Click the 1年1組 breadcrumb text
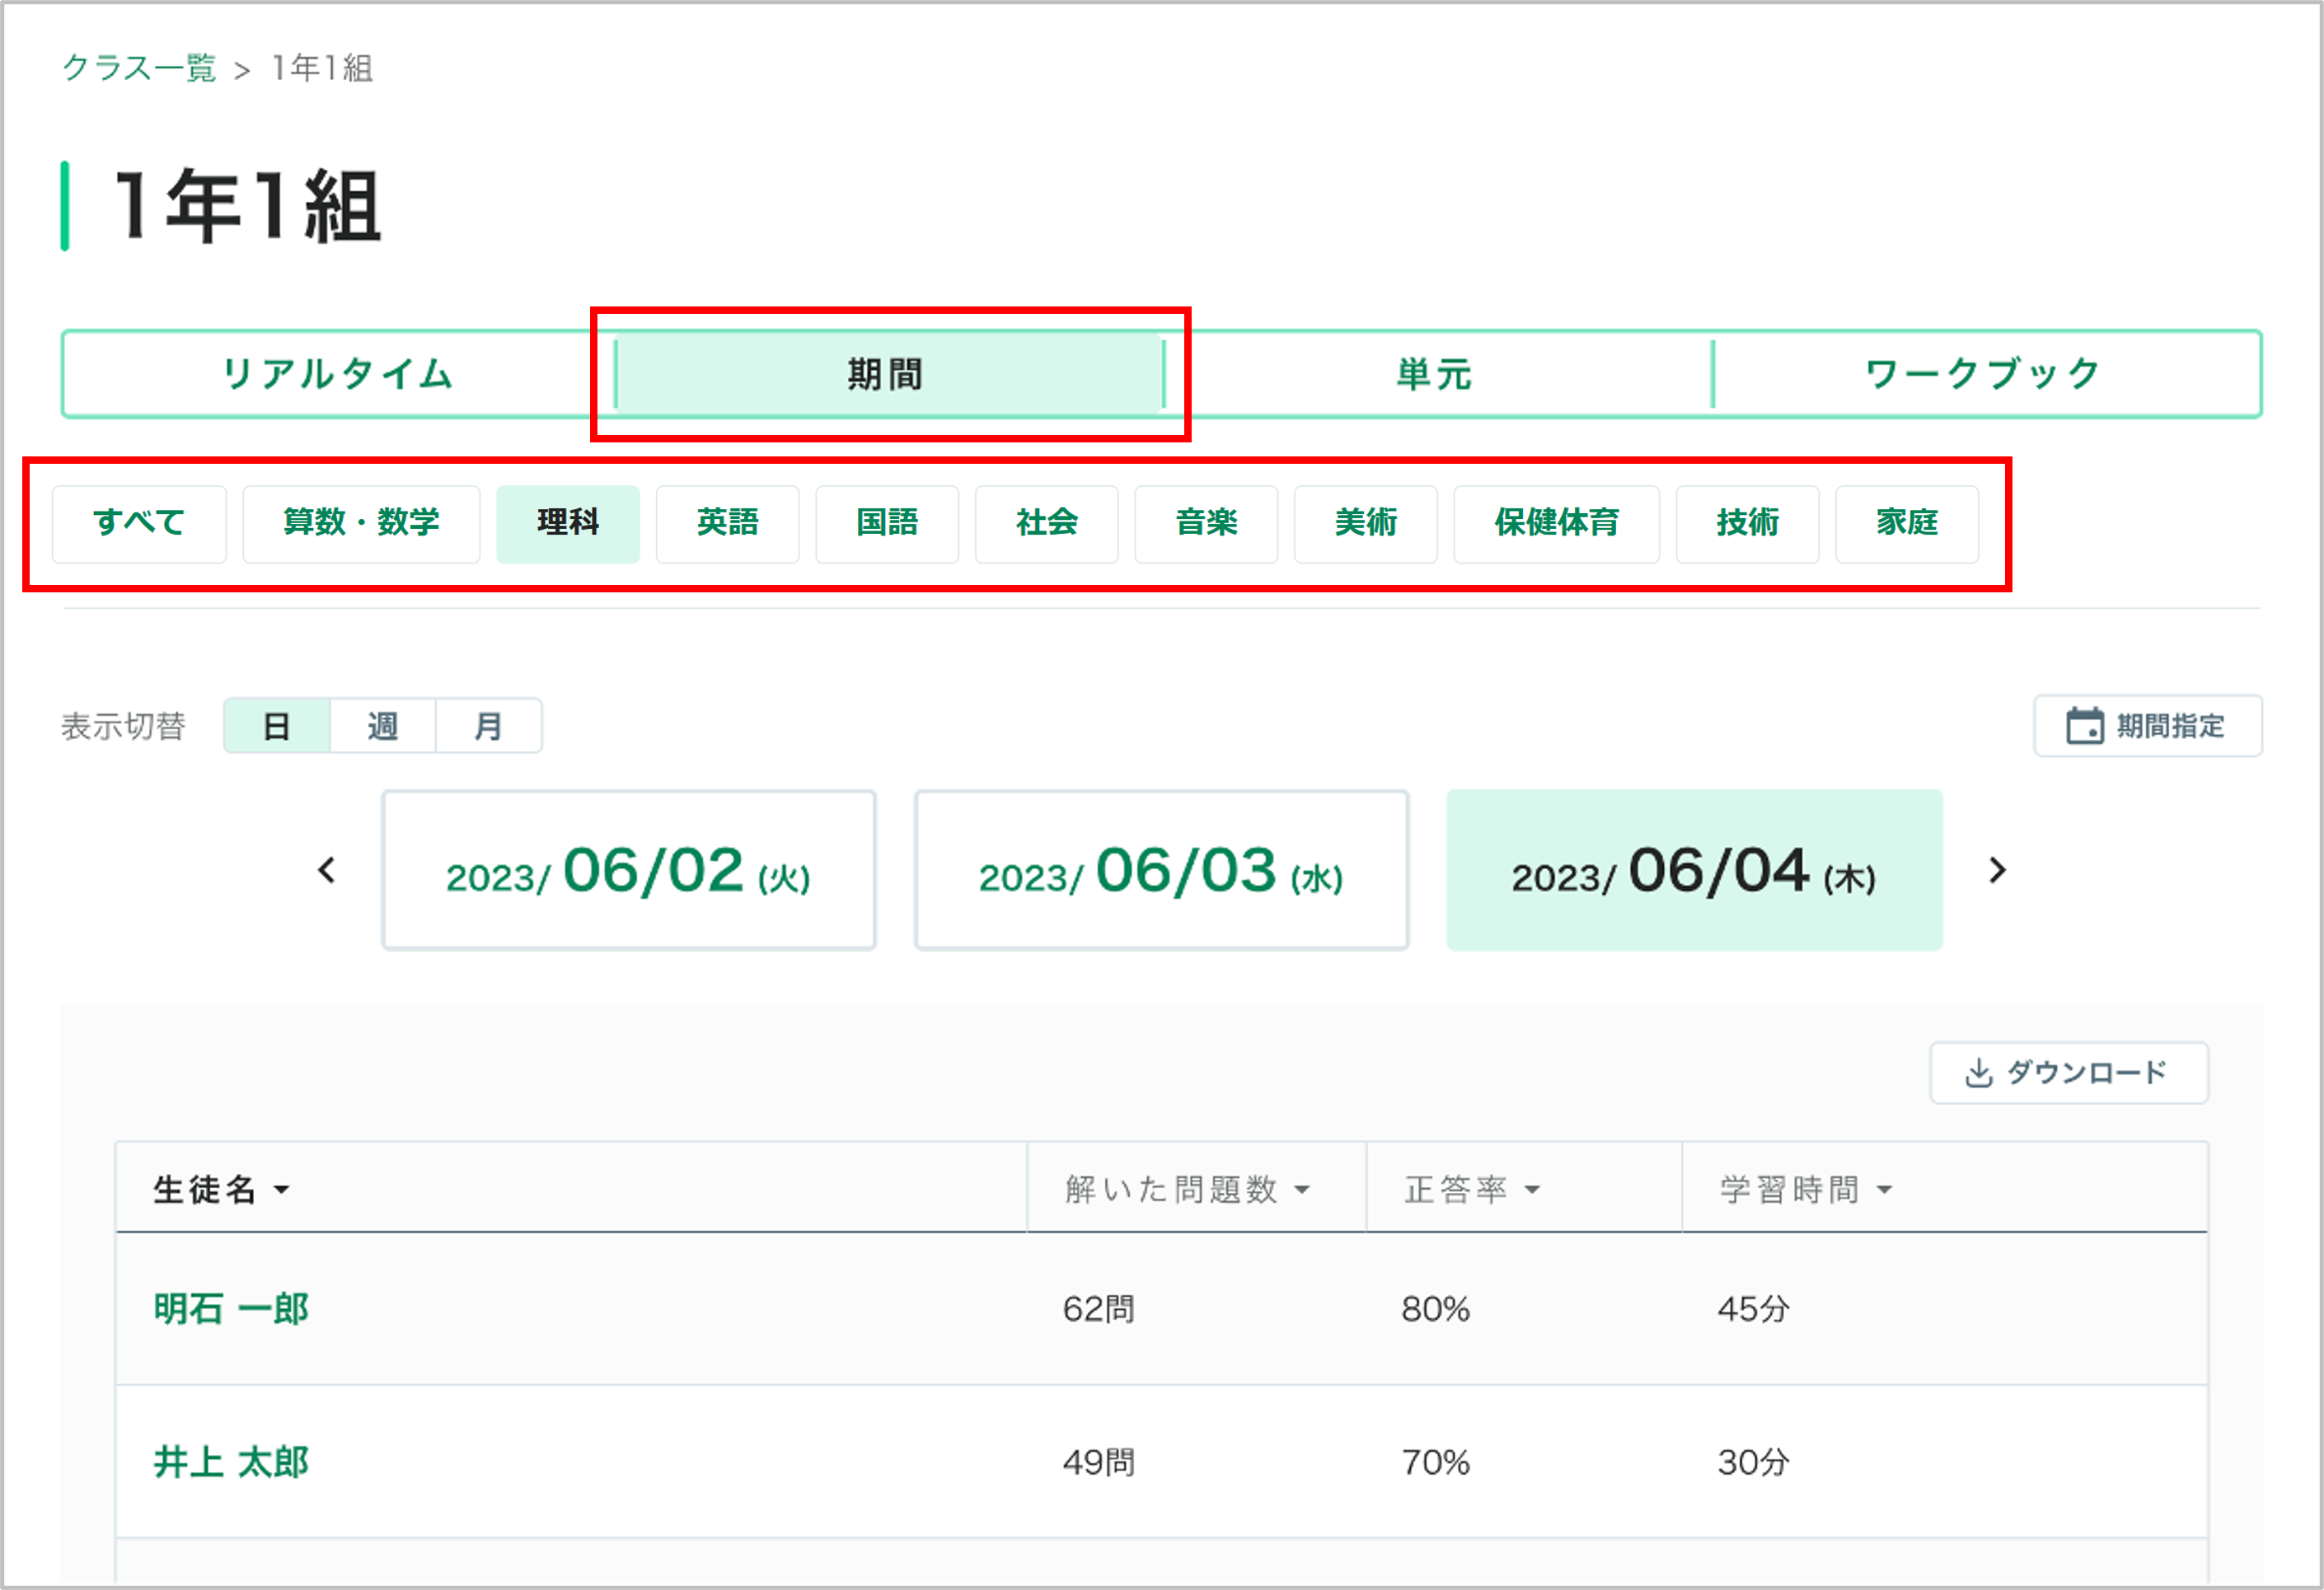Viewport: 2324px width, 1590px height. (x=322, y=68)
